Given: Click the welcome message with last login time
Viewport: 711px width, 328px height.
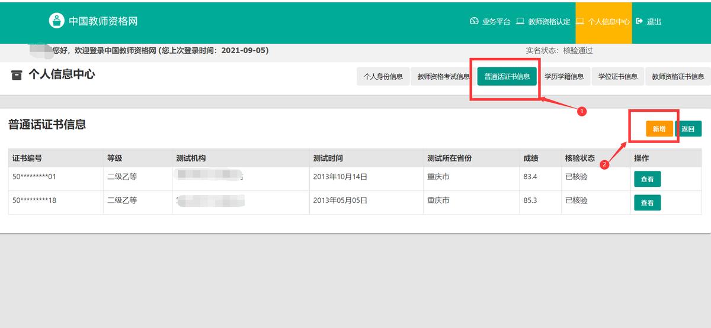Looking at the screenshot, I should pyautogui.click(x=161, y=51).
